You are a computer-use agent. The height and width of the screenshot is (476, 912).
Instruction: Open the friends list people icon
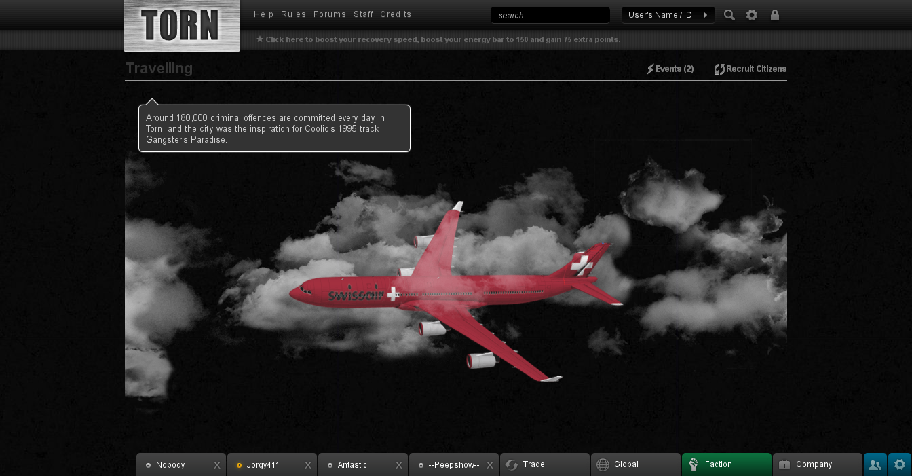[875, 464]
